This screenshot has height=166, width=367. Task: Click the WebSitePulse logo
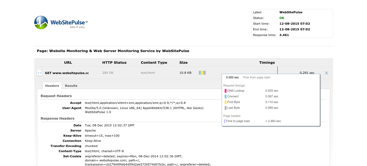pos(61,22)
